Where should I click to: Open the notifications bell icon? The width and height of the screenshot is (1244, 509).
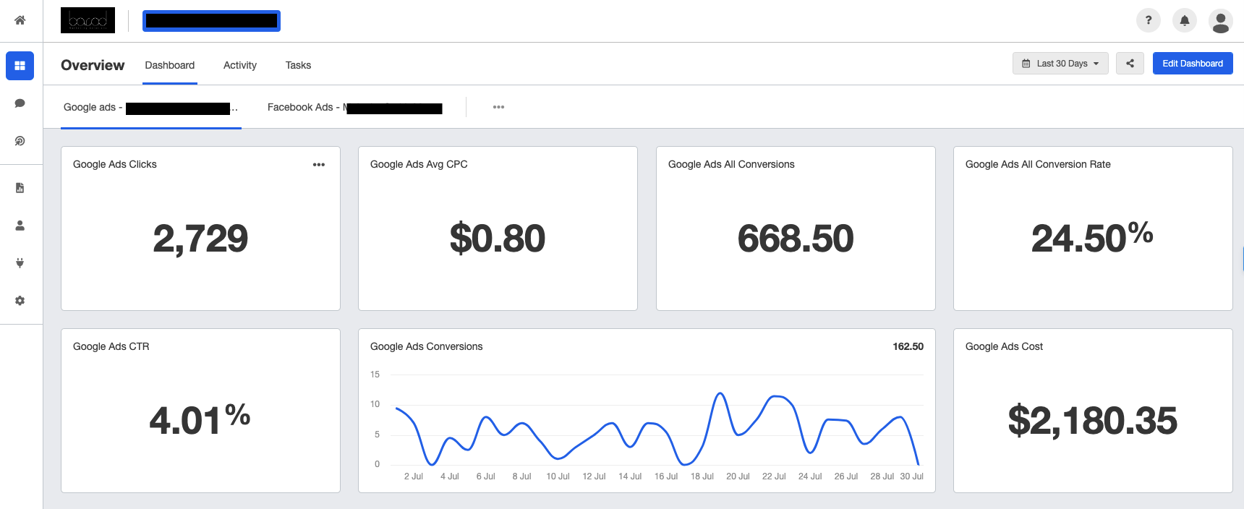point(1185,20)
